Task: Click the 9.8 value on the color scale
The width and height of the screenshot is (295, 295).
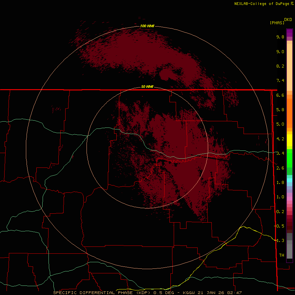Action: (280, 37)
